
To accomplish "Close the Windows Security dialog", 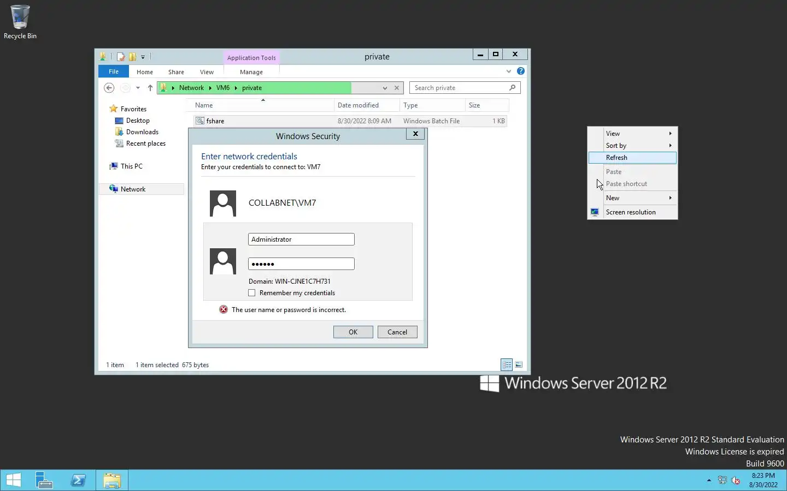I will click(415, 134).
